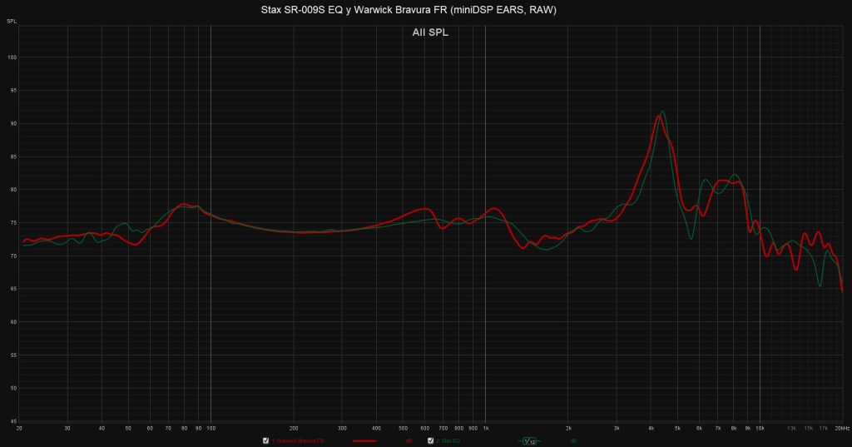The height and width of the screenshot is (447, 852).
Task: Click the 100 dB label on SPL axis
Action: [12, 57]
